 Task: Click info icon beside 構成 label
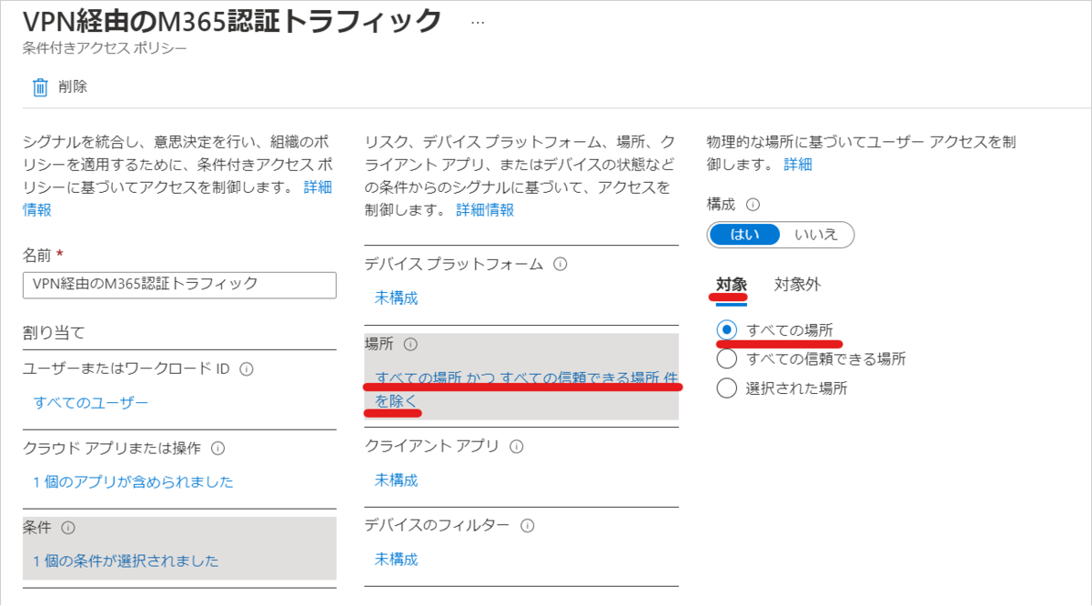click(753, 205)
